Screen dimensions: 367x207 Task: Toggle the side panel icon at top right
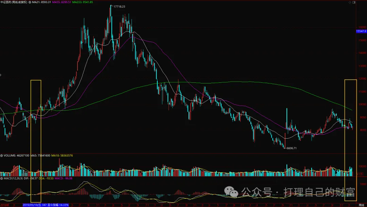(354, 2)
